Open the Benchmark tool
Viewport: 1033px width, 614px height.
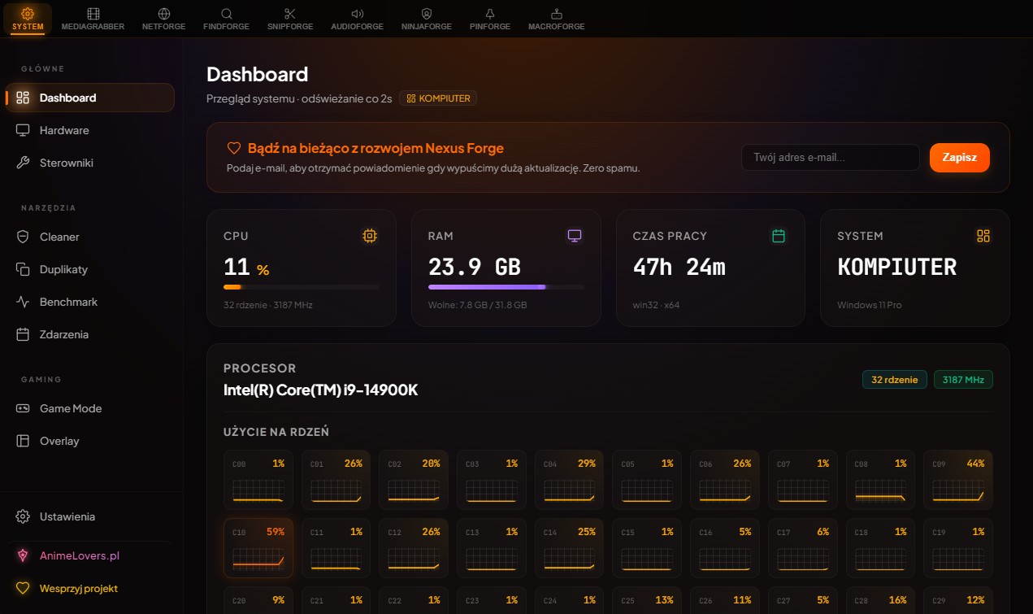(90, 302)
